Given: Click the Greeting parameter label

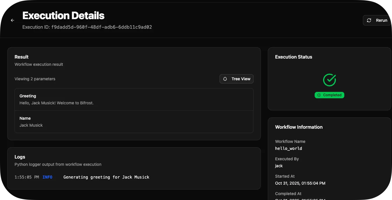Looking at the screenshot, I should [x=28, y=96].
